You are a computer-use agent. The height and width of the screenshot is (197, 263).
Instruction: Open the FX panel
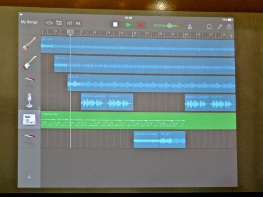(x=78, y=23)
